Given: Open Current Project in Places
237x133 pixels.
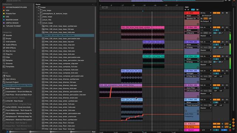Looking at the screenshot, I should point(12,82).
